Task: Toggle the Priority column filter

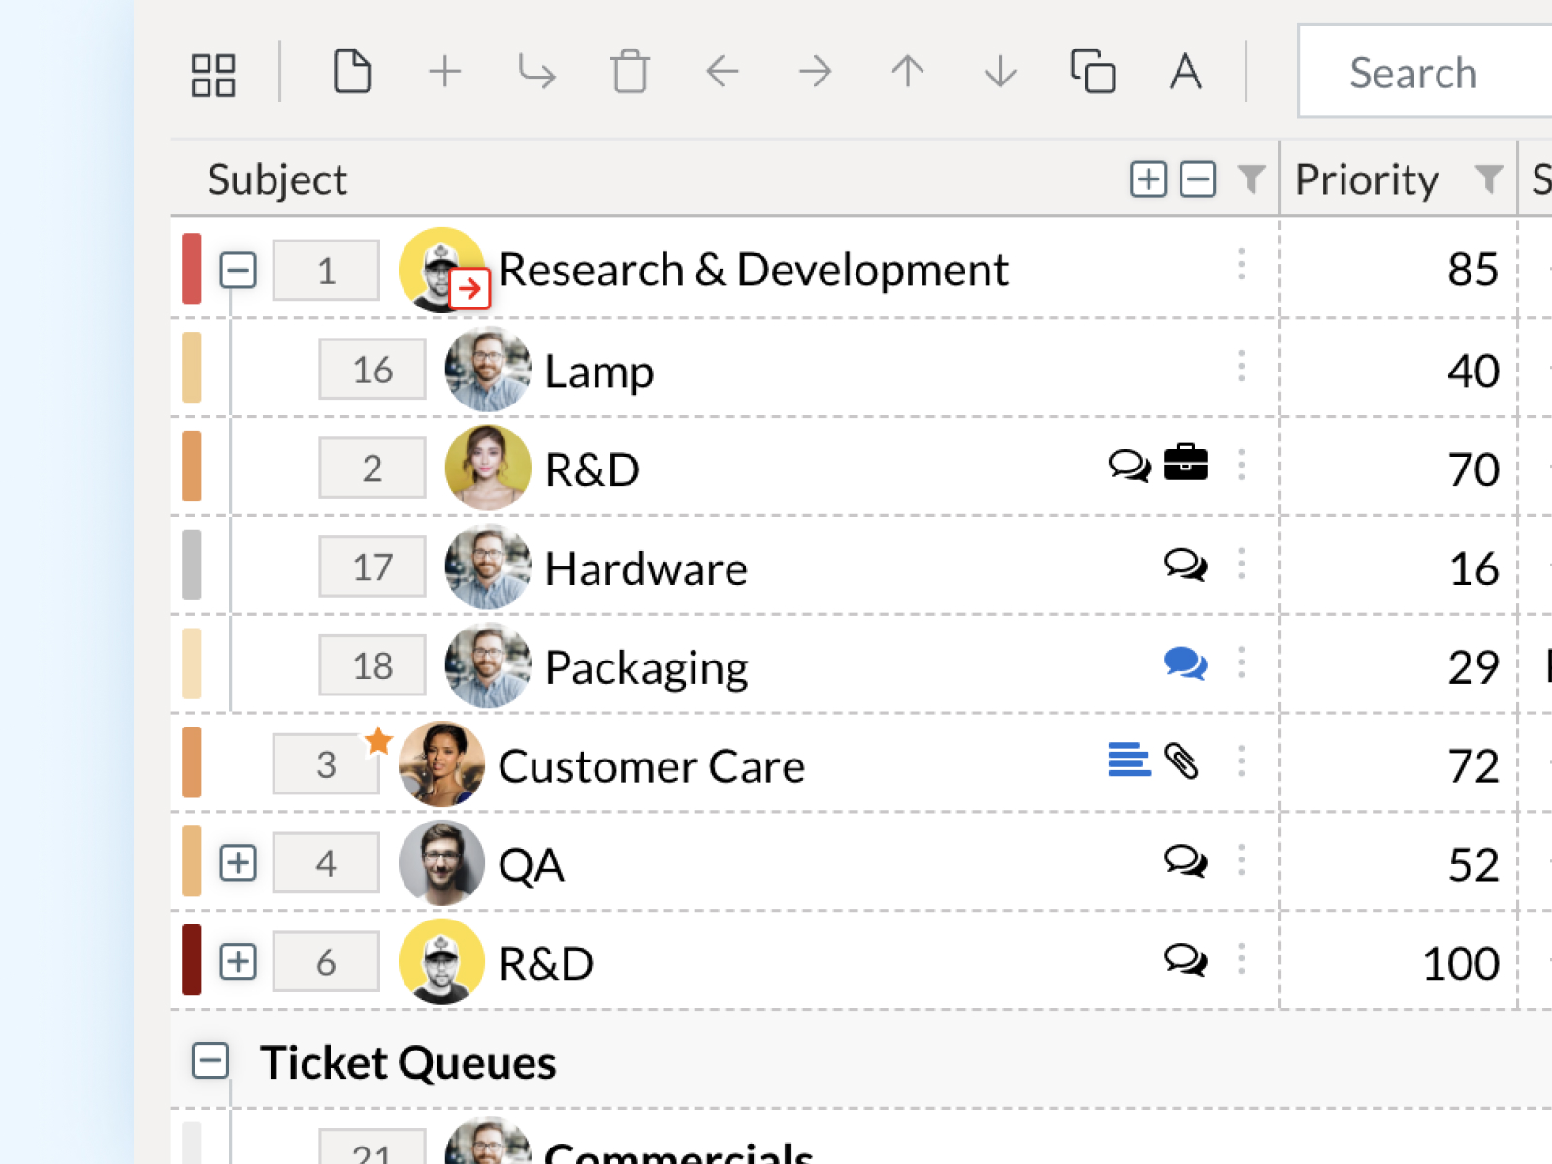Action: pyautogui.click(x=1488, y=178)
